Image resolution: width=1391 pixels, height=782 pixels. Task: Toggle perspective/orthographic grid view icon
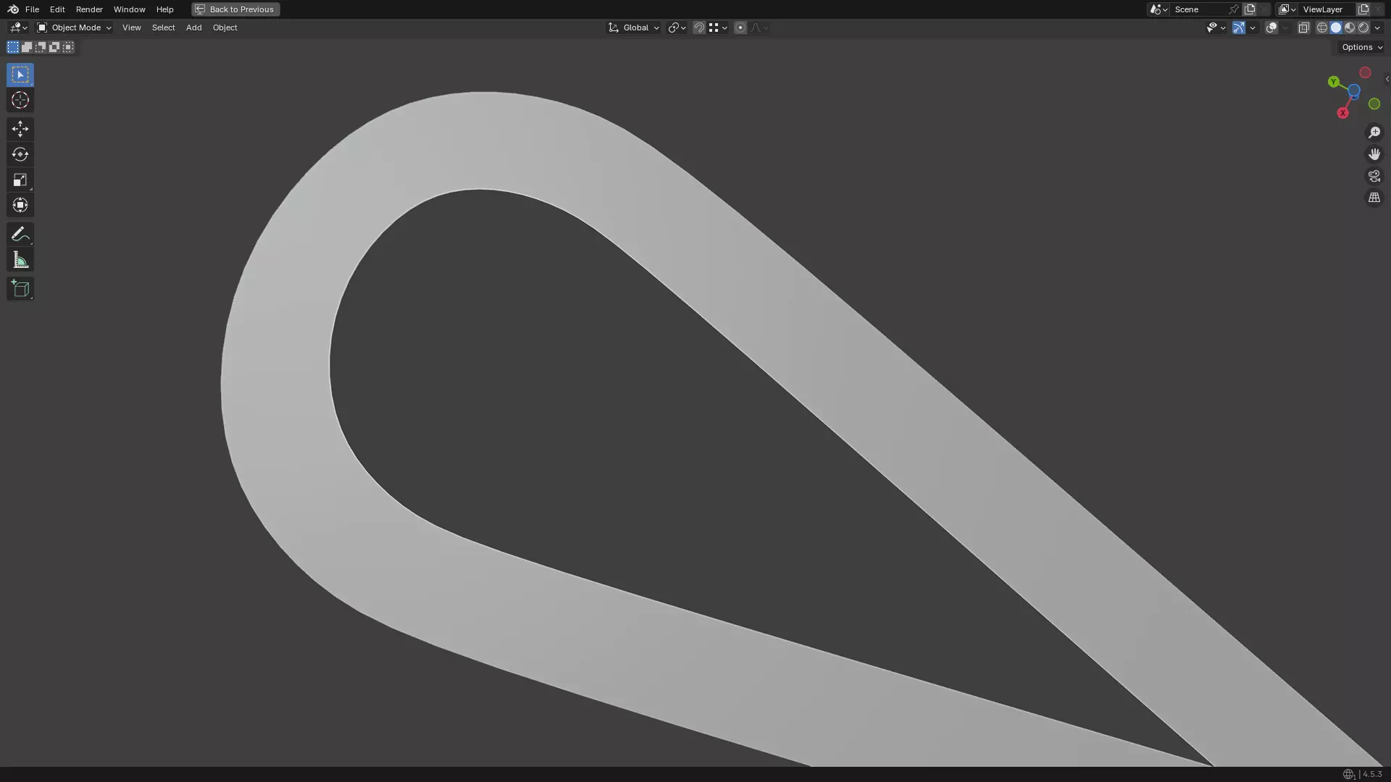[x=1374, y=198]
